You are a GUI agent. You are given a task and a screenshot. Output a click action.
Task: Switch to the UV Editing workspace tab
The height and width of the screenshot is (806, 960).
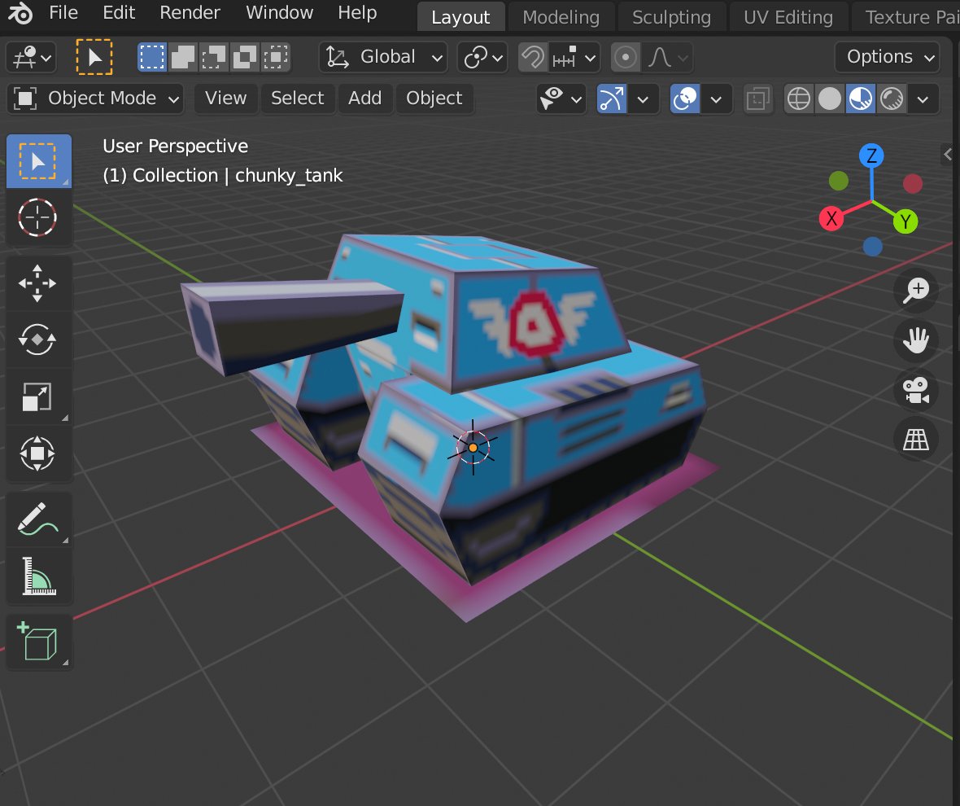click(x=788, y=17)
